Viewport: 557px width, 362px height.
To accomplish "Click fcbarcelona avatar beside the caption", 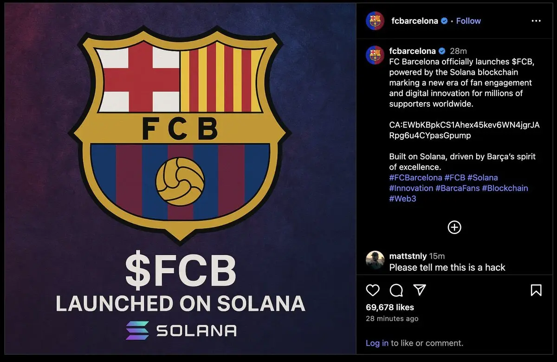I will coord(375,55).
